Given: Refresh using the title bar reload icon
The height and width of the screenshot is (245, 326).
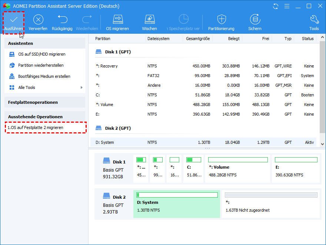Looking at the screenshot, I should pos(275,6).
